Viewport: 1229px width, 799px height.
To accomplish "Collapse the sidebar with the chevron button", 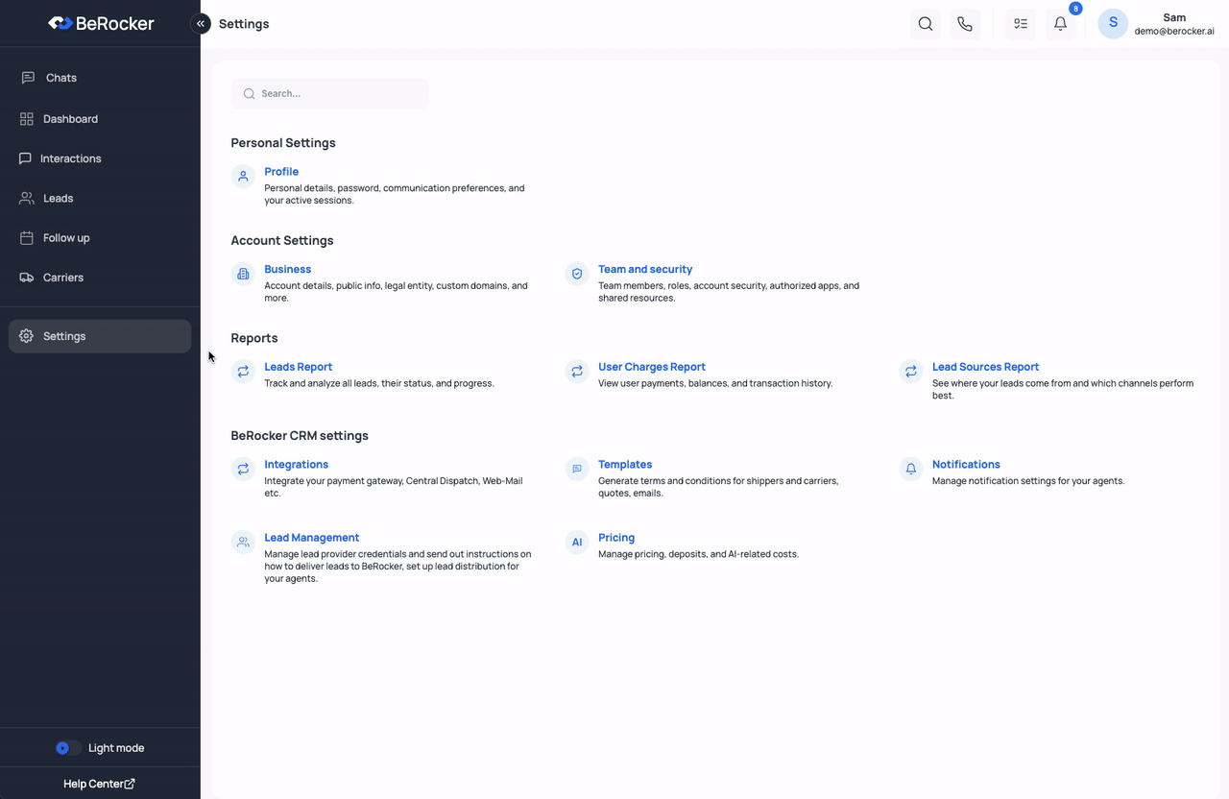I will pyautogui.click(x=201, y=23).
